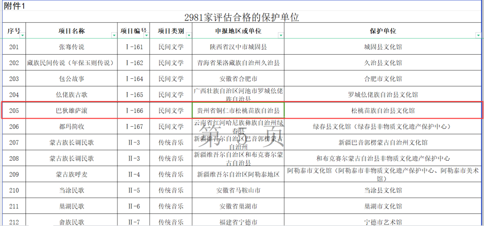Expand the 项目类别 column filter arrow
The image size is (484, 226).
coord(188,35)
